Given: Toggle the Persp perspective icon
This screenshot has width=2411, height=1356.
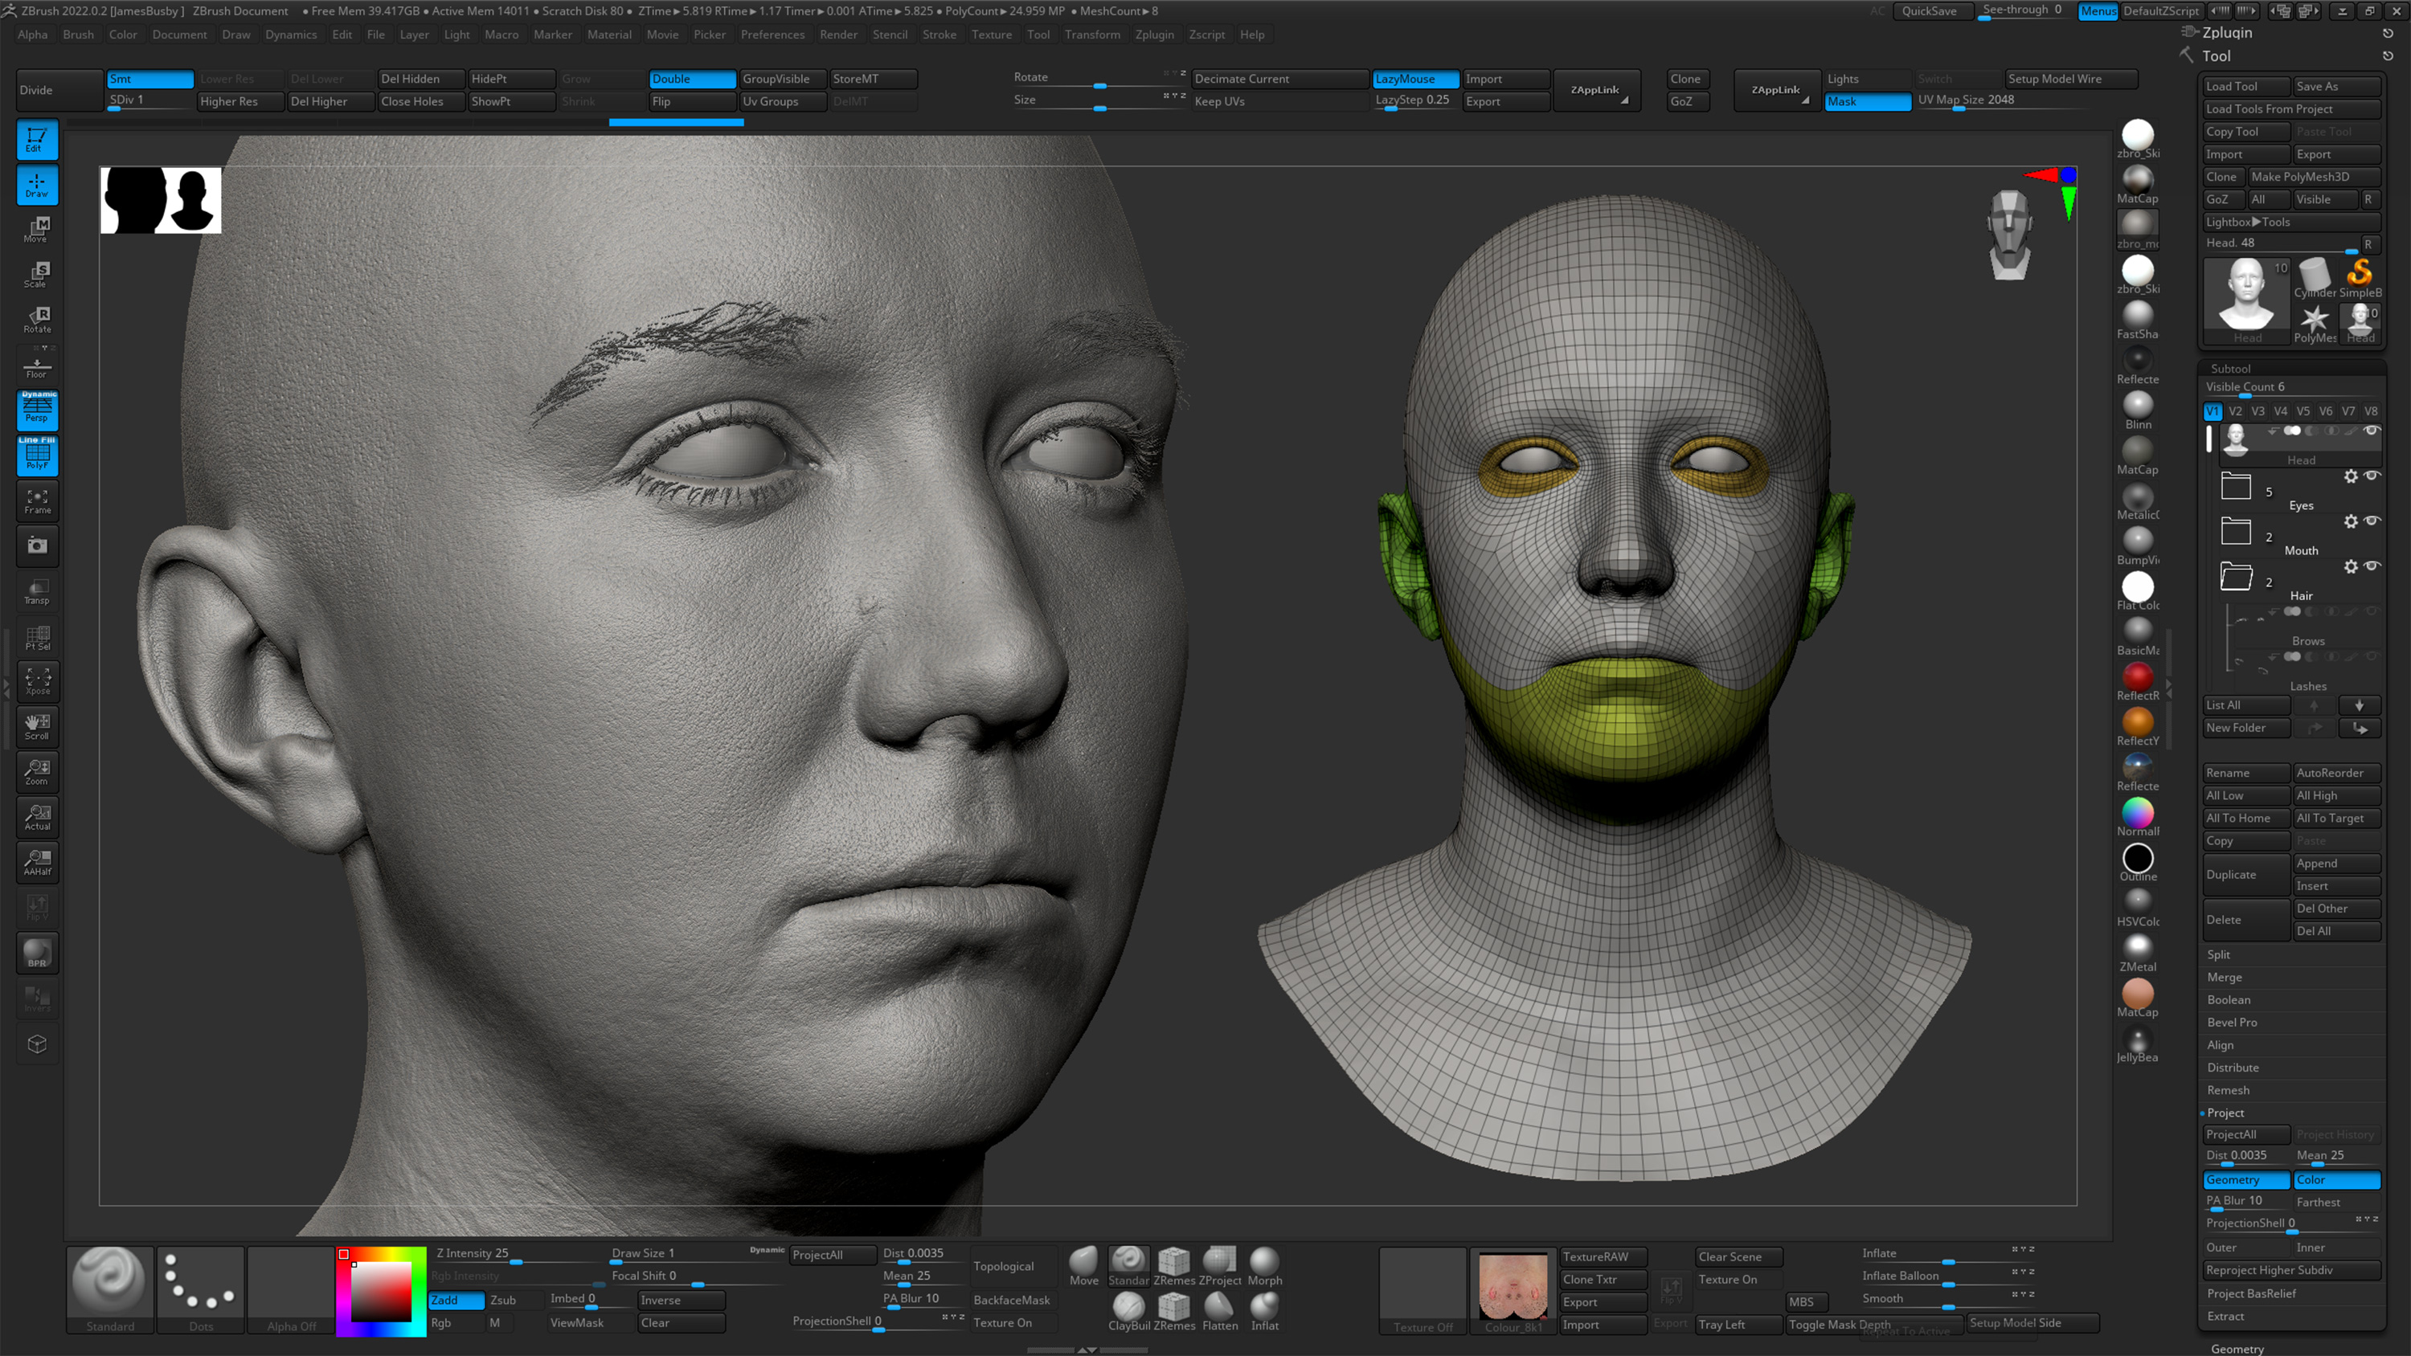Looking at the screenshot, I should pyautogui.click(x=38, y=410).
